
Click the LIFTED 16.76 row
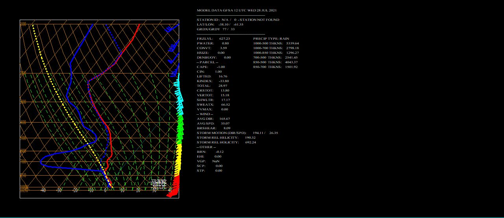coord(212,76)
